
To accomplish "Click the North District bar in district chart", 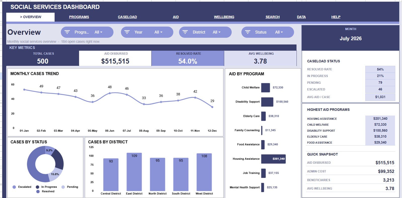I will click(158, 174).
